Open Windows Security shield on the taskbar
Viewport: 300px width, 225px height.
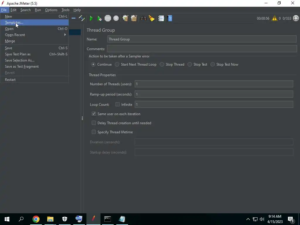click(x=65, y=219)
